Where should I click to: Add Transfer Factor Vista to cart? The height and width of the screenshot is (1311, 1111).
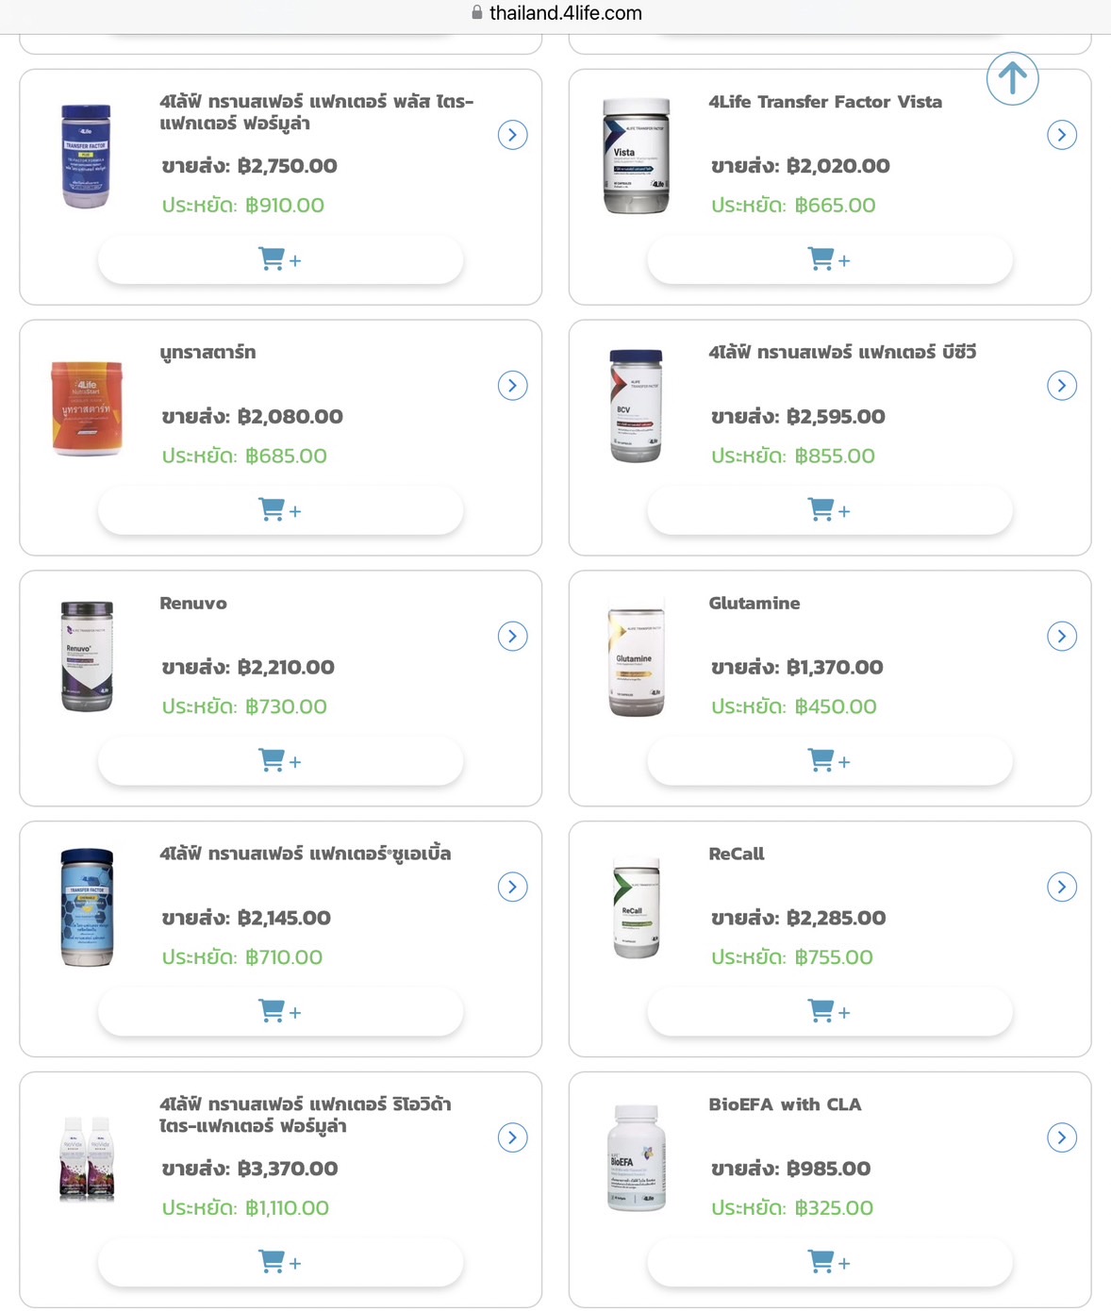click(830, 259)
